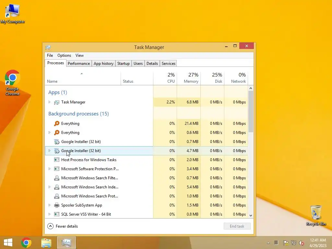The width and height of the screenshot is (332, 249).
Task: Click the icon of the Everything 0.6 MB process
Action: (56, 133)
